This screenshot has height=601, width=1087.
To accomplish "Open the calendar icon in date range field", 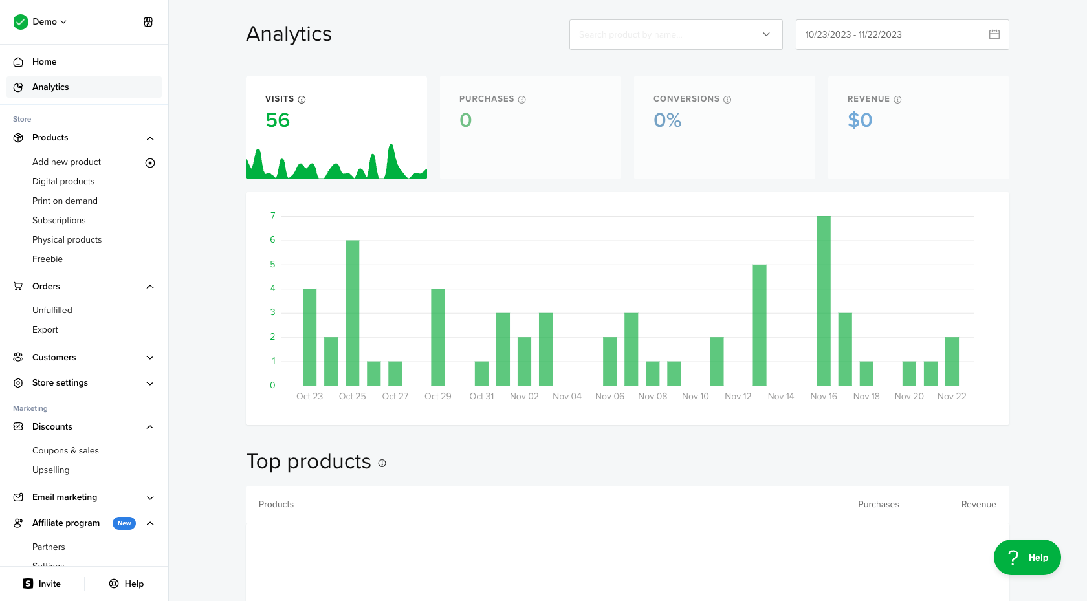I will [994, 34].
